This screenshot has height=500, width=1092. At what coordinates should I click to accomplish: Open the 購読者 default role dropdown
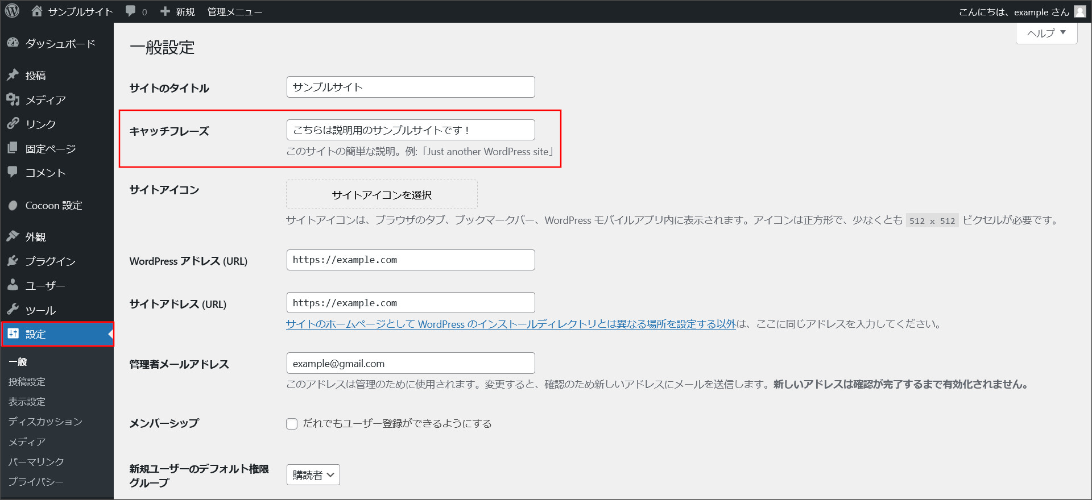tap(313, 475)
